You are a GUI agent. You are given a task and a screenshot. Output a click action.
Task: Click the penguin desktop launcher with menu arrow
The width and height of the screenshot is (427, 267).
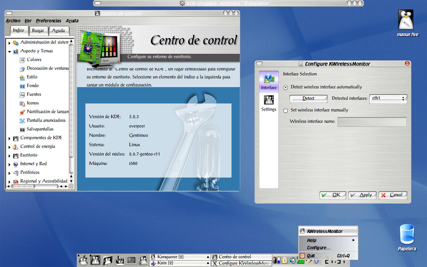[95, 260]
